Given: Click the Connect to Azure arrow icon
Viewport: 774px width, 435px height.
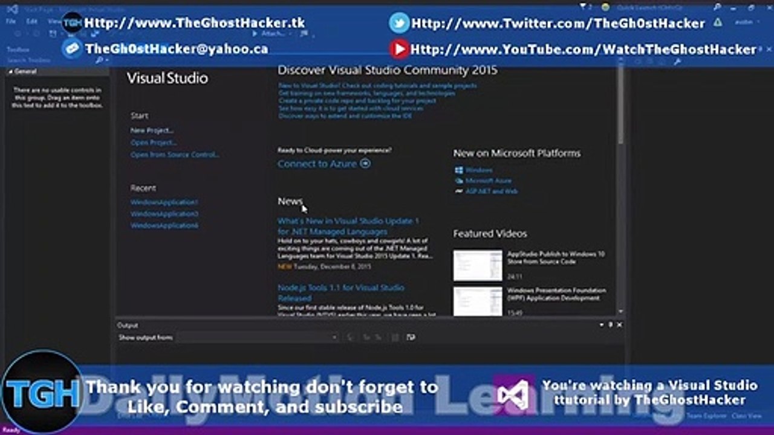Looking at the screenshot, I should [x=365, y=164].
